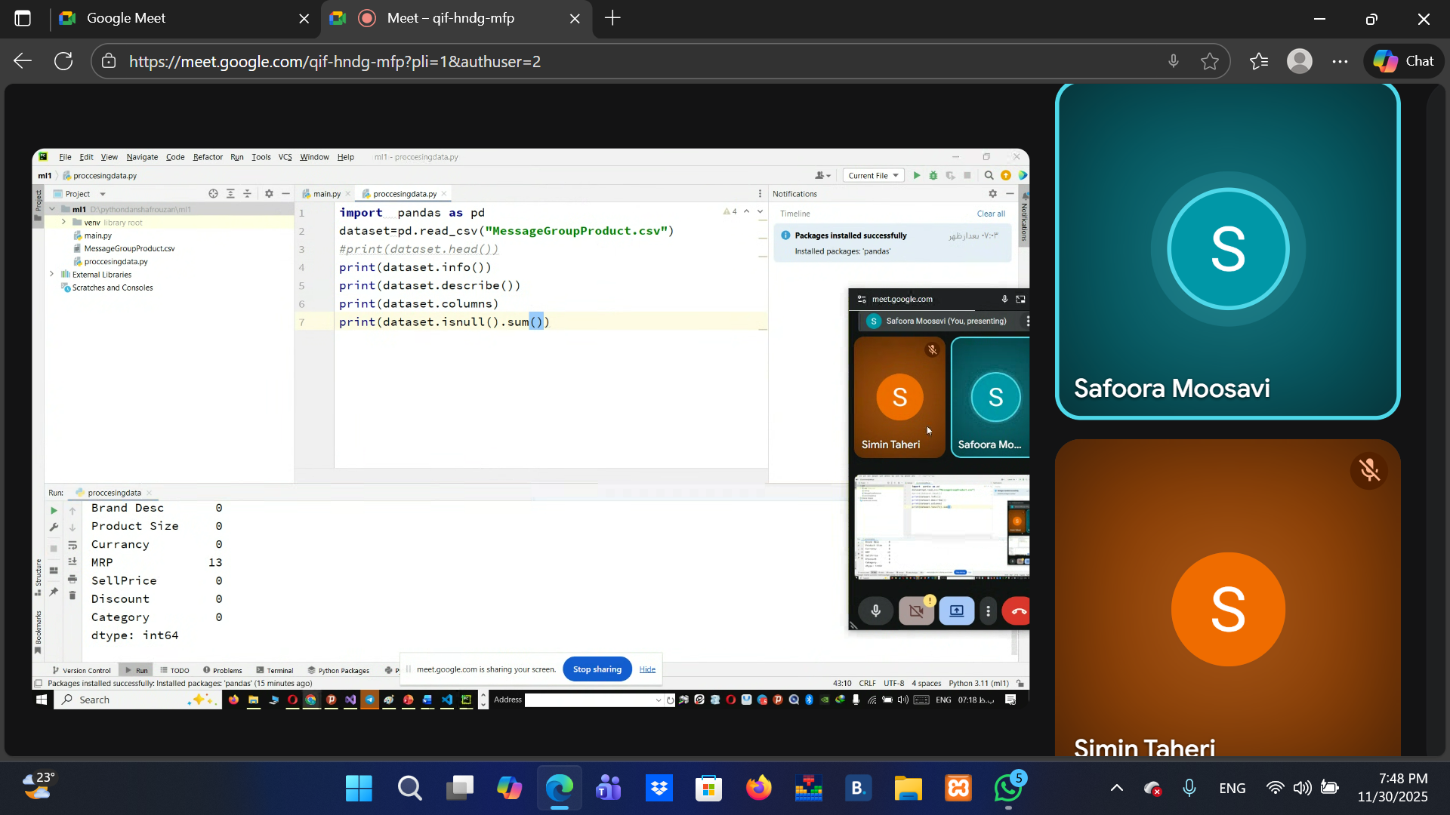Open the Copilot Chat button

[x=1404, y=61]
